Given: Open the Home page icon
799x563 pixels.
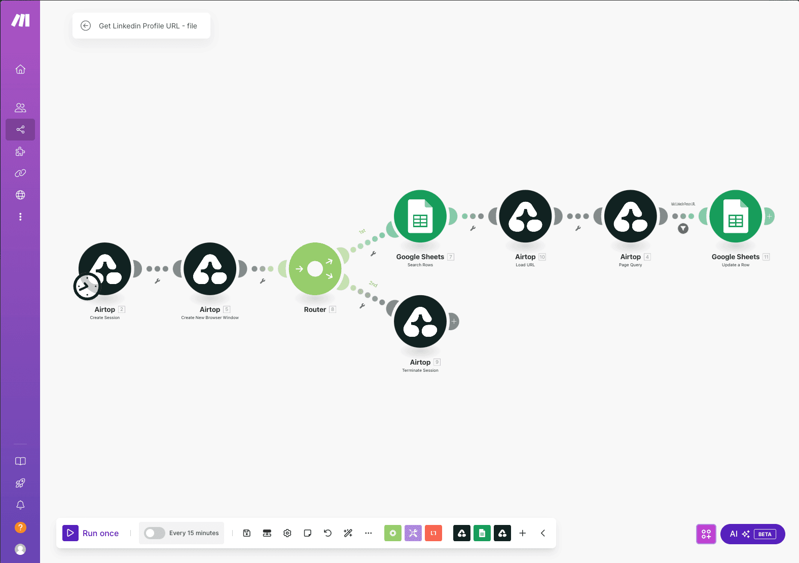Looking at the screenshot, I should click(x=20, y=69).
